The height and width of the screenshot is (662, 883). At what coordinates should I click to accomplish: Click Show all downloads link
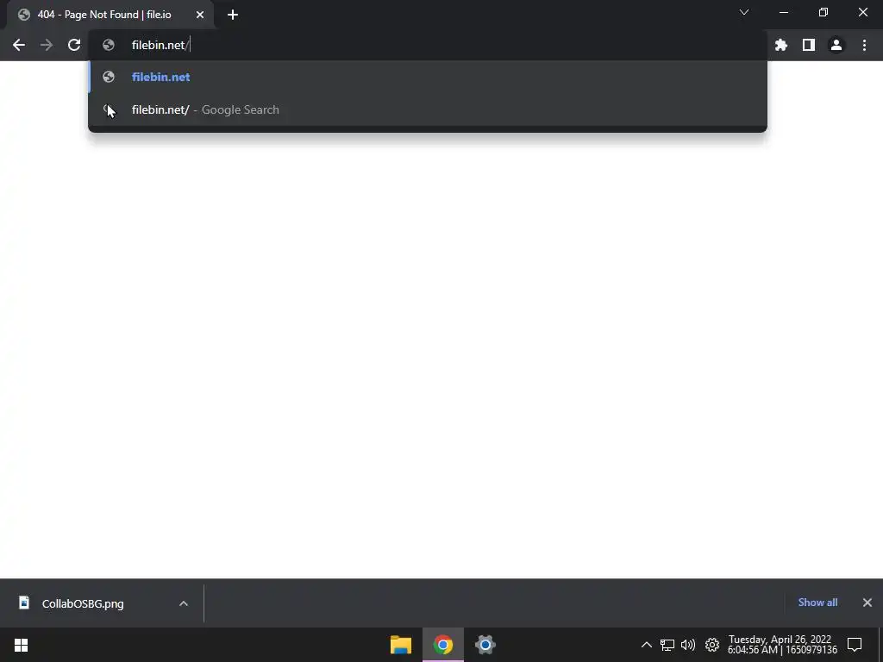point(817,603)
